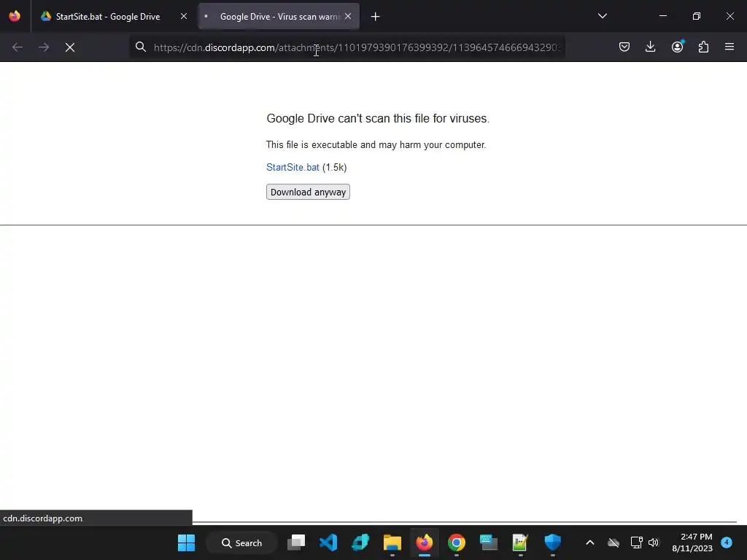Screen dimensions: 747x560
Task: Go back one page
Action: pos(18,47)
